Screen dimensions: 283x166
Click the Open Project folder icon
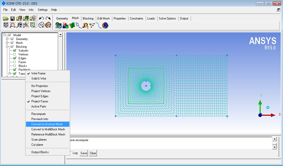point(6,18)
